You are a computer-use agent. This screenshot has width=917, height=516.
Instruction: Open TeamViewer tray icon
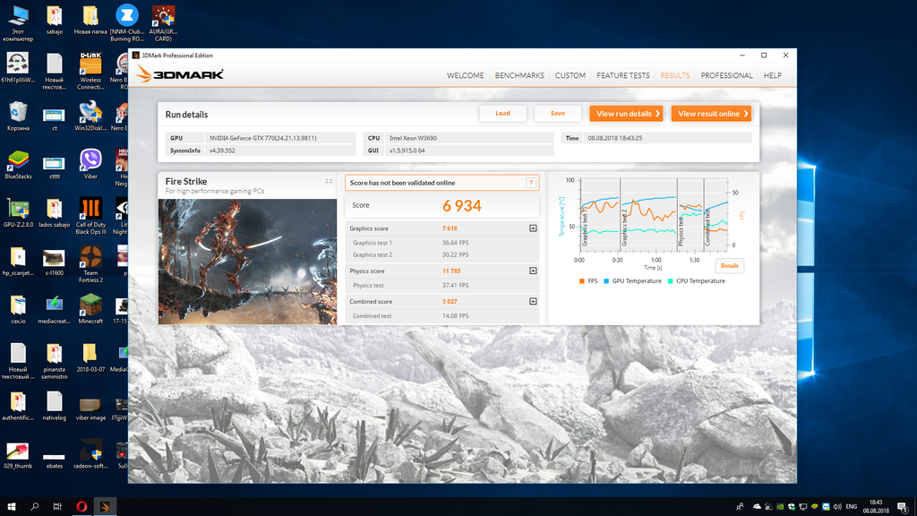(x=826, y=507)
